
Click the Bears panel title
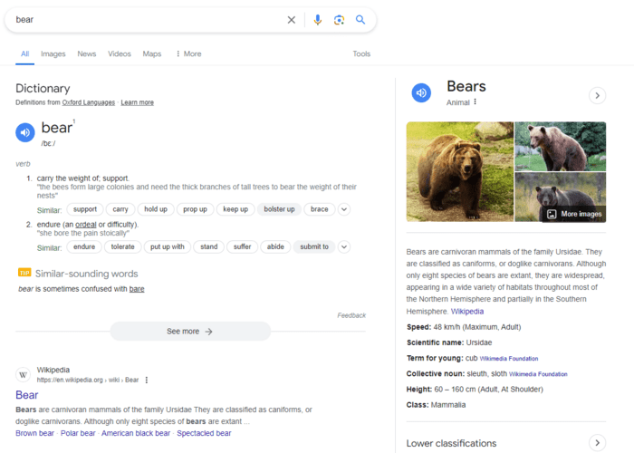point(466,87)
